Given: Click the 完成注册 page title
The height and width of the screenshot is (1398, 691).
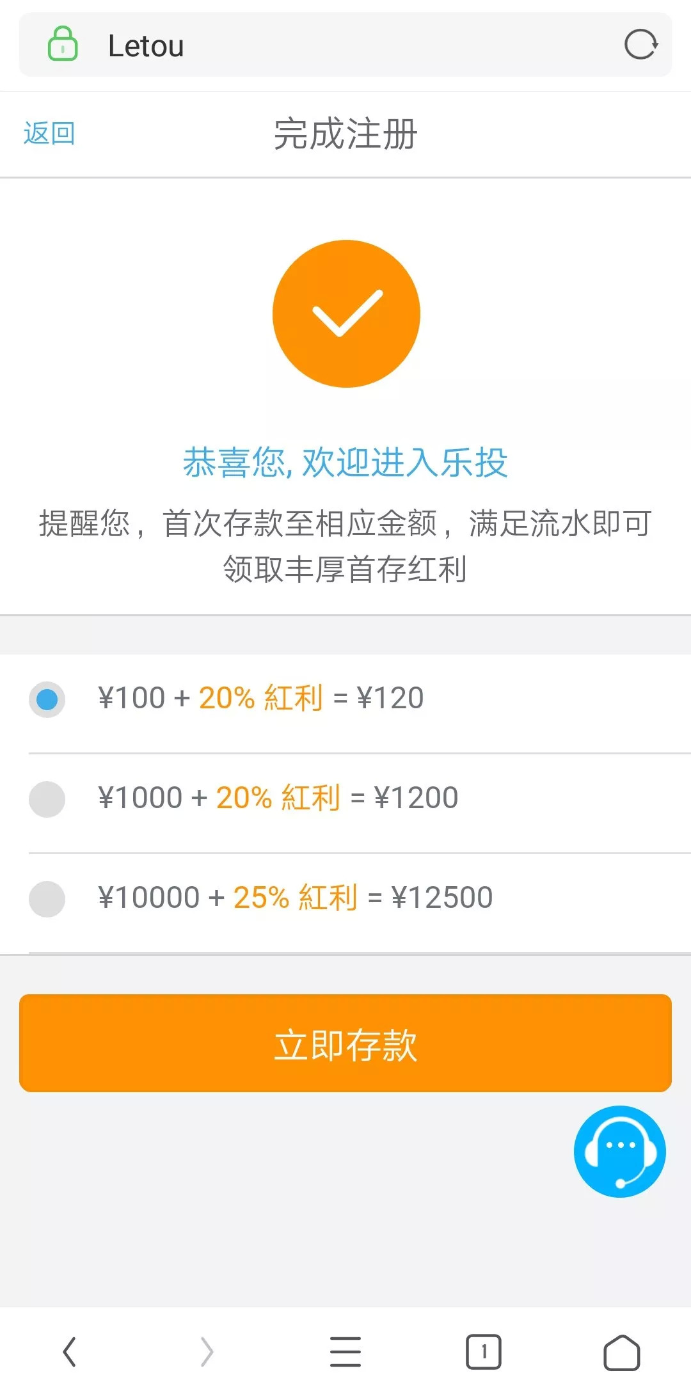Looking at the screenshot, I should coord(345,134).
